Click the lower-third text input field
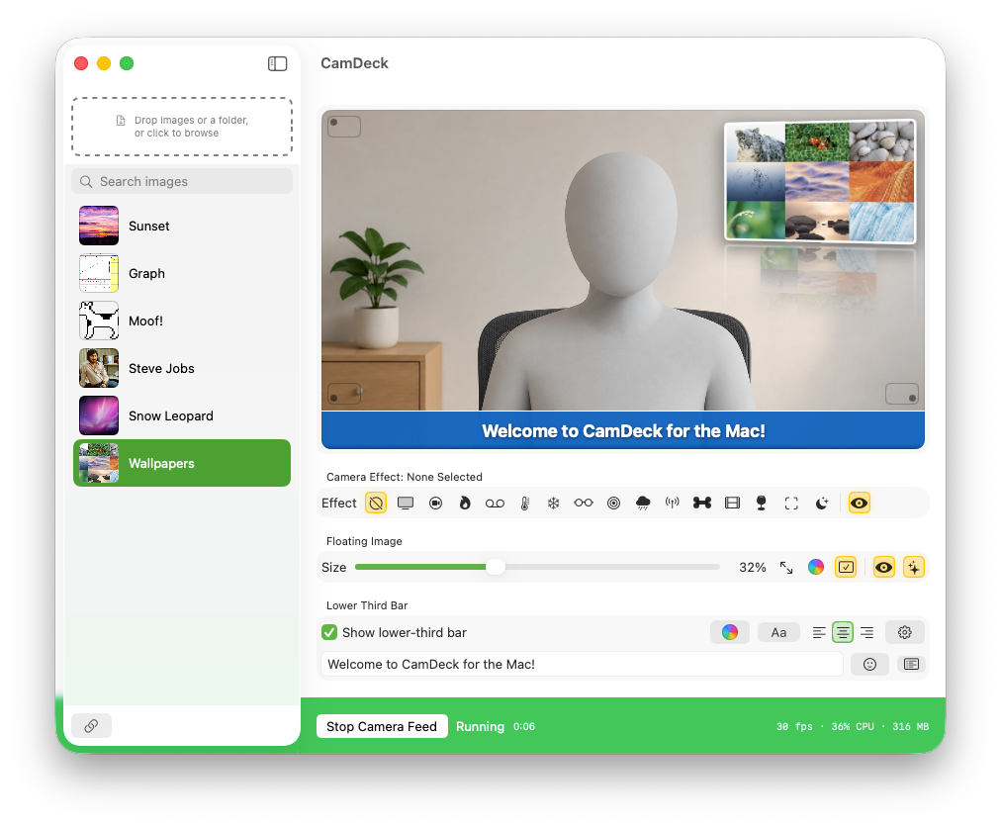1001x827 pixels. click(x=582, y=664)
